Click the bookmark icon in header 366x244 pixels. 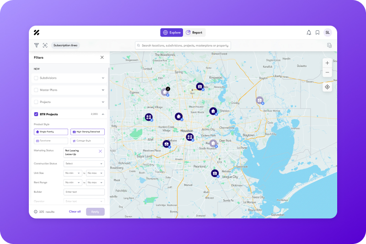point(318,33)
